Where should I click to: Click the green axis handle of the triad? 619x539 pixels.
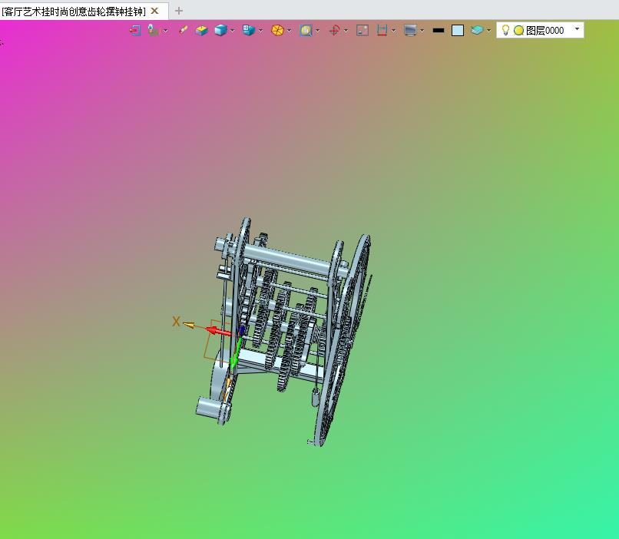pos(236,353)
